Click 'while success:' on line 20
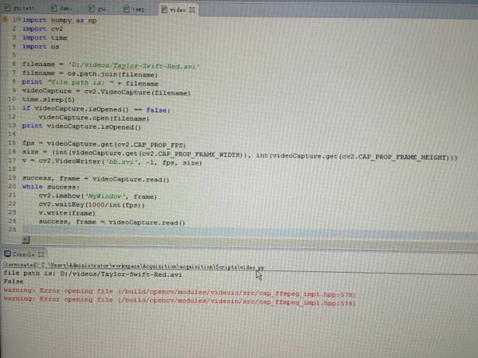The width and height of the screenshot is (478, 358). [x=51, y=187]
